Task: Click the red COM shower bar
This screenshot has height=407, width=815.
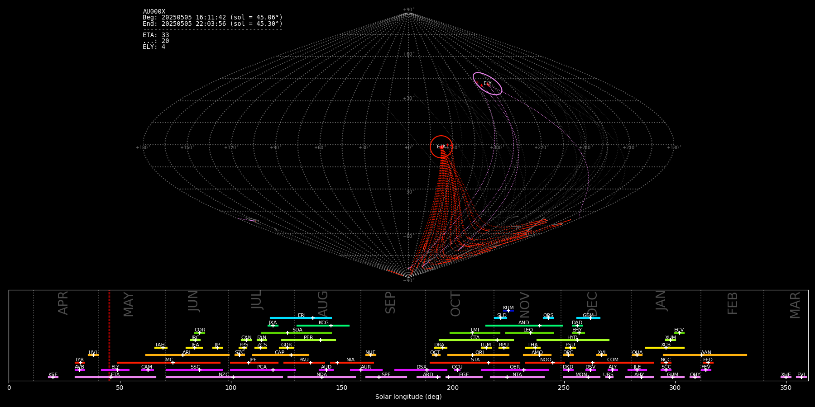Action: (x=612, y=362)
